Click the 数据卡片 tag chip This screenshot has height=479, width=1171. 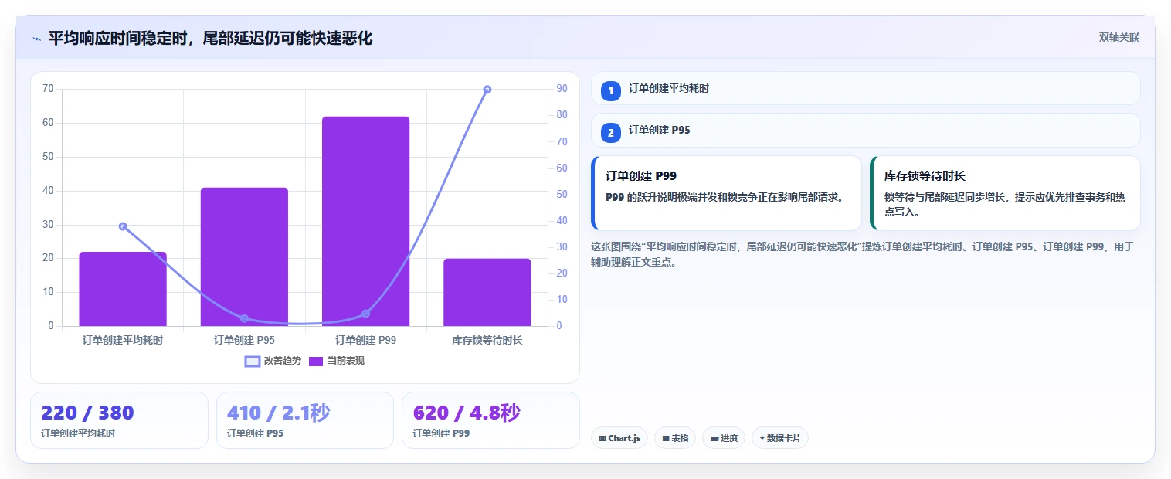click(780, 438)
